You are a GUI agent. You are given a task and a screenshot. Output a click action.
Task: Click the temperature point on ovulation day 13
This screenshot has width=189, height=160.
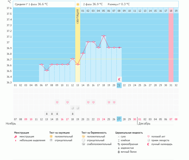point(78,64)
